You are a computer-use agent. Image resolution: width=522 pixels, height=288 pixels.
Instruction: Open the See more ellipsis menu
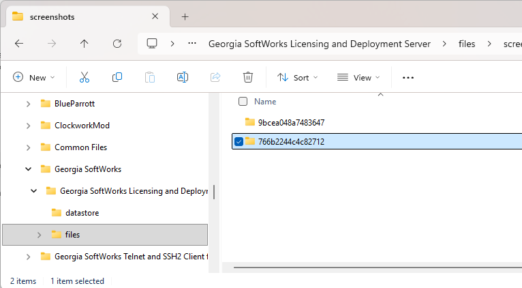point(408,77)
